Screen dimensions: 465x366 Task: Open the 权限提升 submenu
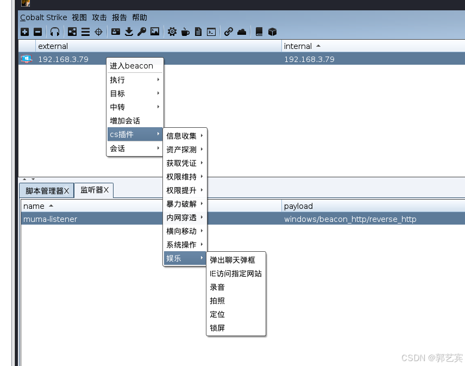pos(185,190)
